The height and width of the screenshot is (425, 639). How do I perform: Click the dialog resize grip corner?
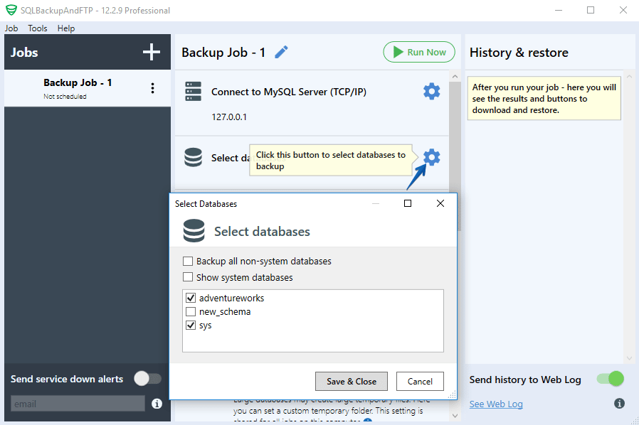pyautogui.click(x=452, y=394)
